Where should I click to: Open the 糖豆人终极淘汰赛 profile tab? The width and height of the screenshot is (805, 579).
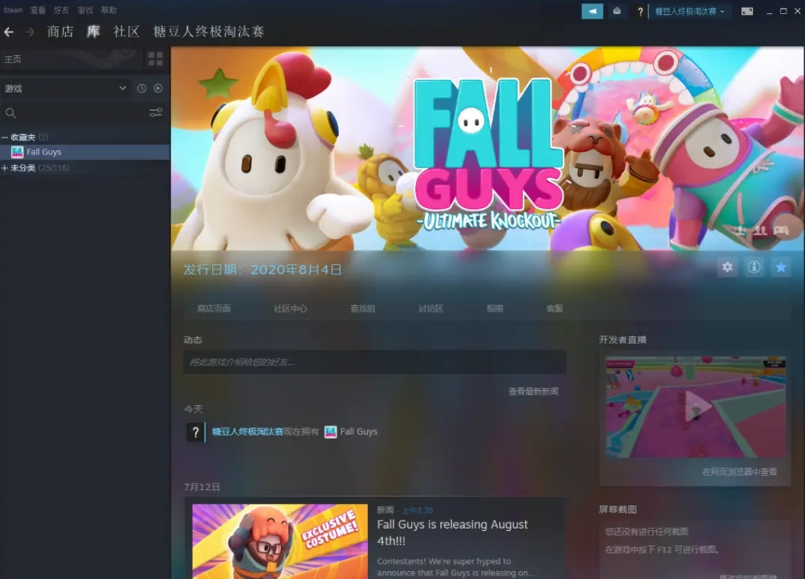(208, 32)
